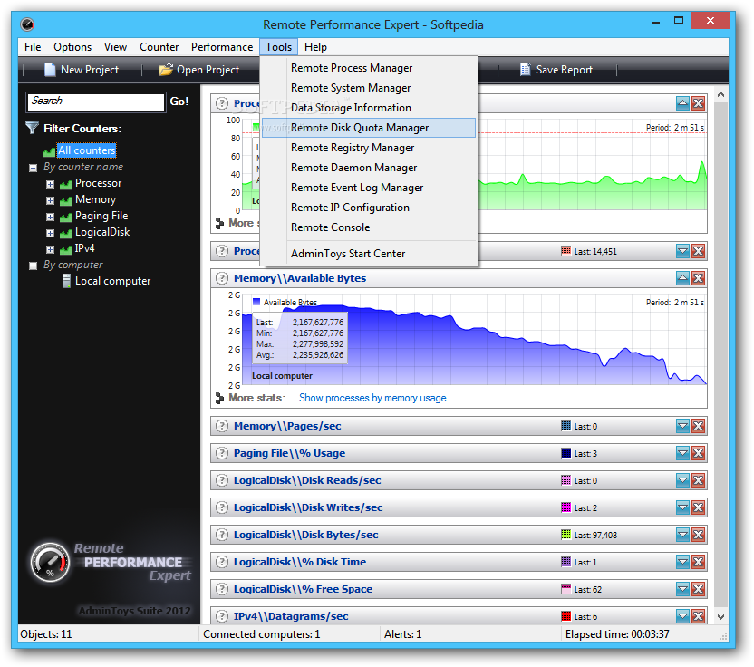This screenshot has height=667, width=754.
Task: Expand the Paging File tree node
Action: [x=50, y=217]
